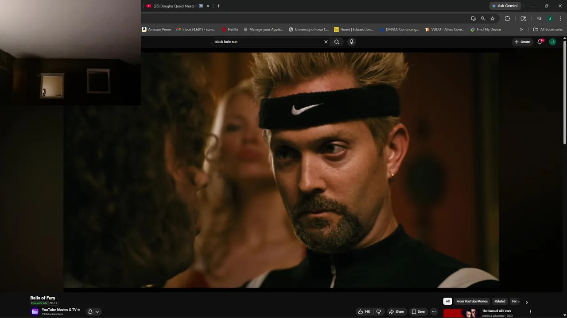Click the media indicator icon on the tab

pos(201,6)
